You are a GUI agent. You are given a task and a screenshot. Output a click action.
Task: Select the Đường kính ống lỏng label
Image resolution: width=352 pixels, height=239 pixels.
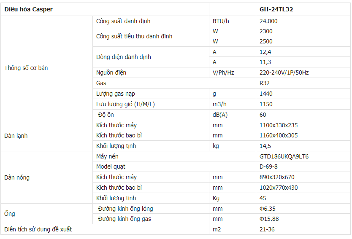(125, 209)
